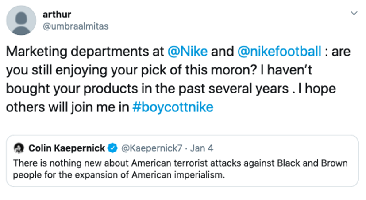Click arthur's default profile avatar
Viewport: 366px width, 200px height.
point(22,20)
